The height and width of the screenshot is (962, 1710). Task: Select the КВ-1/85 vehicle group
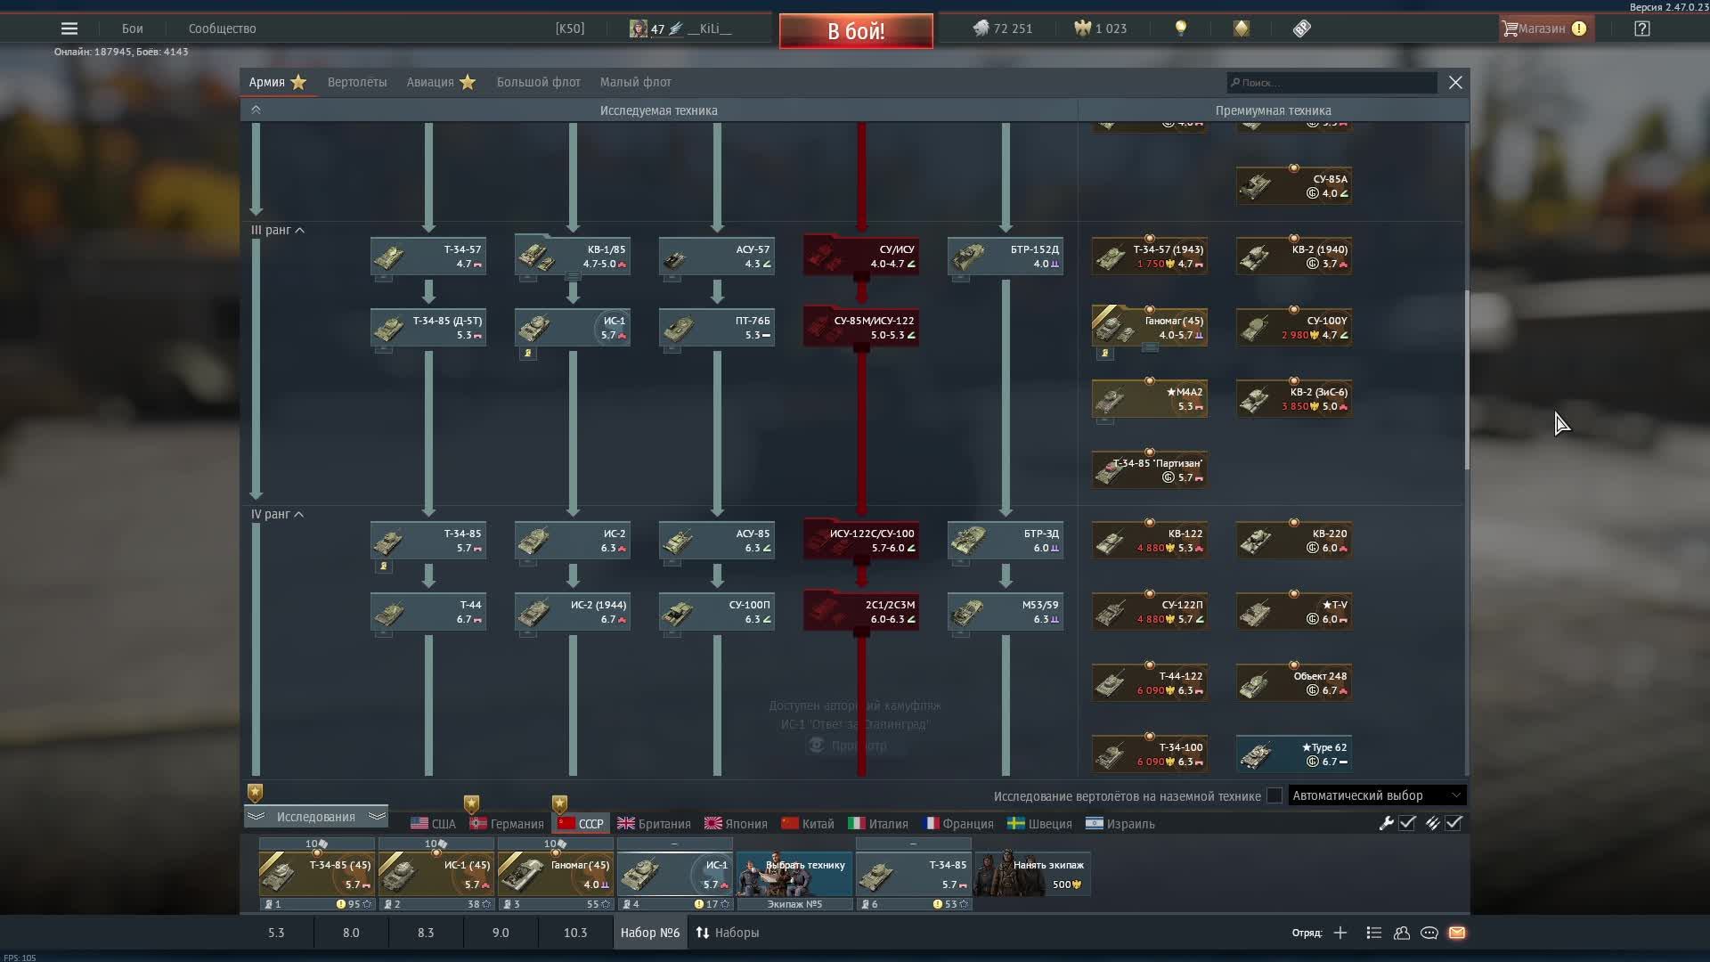(x=573, y=257)
